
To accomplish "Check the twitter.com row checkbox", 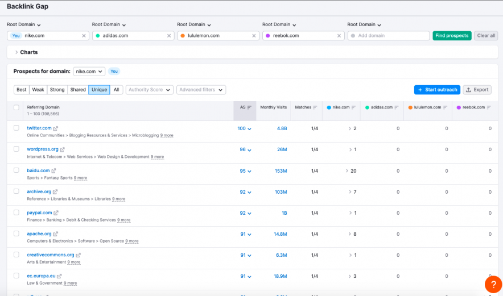I will 17,128.
